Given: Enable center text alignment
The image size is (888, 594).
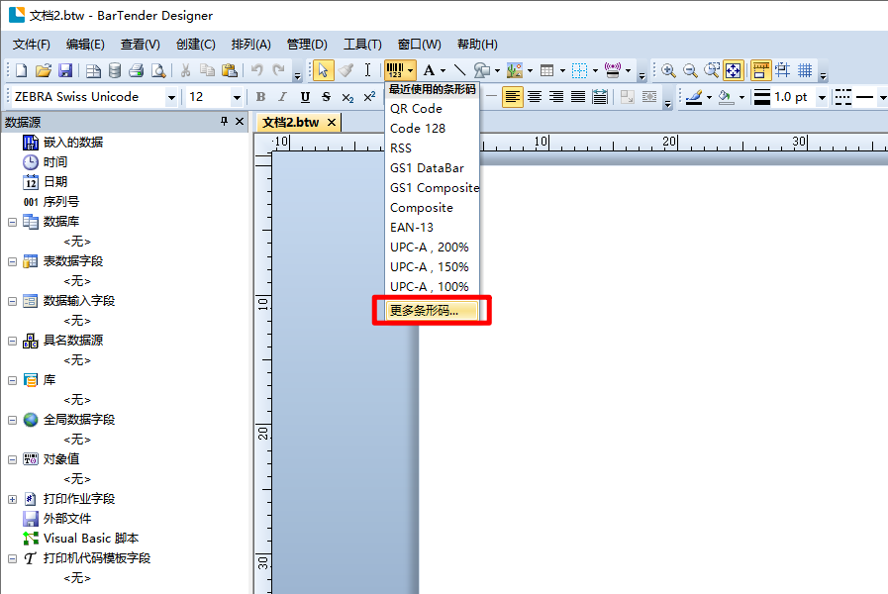Looking at the screenshot, I should [x=535, y=97].
